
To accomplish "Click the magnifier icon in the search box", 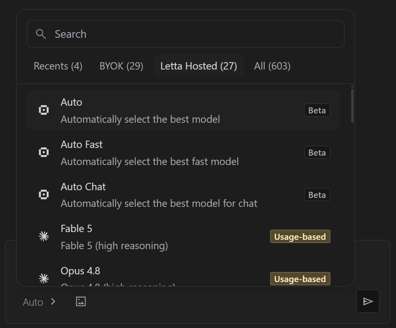I will point(41,34).
